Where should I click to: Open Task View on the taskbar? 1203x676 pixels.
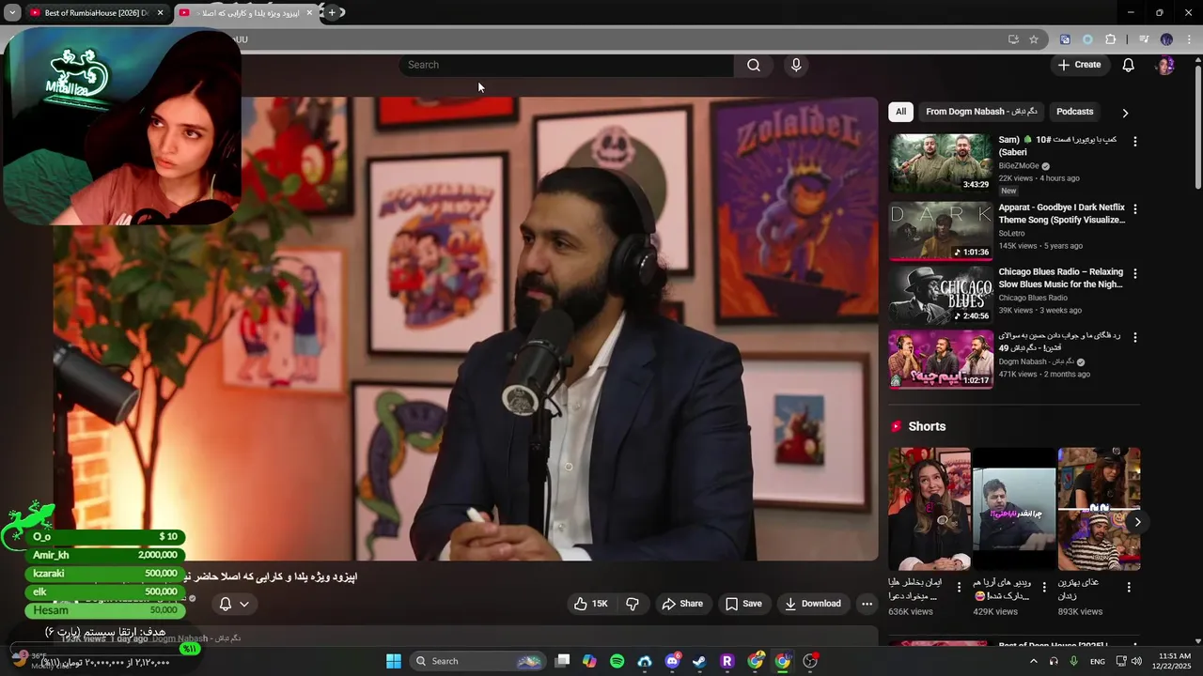[562, 661]
